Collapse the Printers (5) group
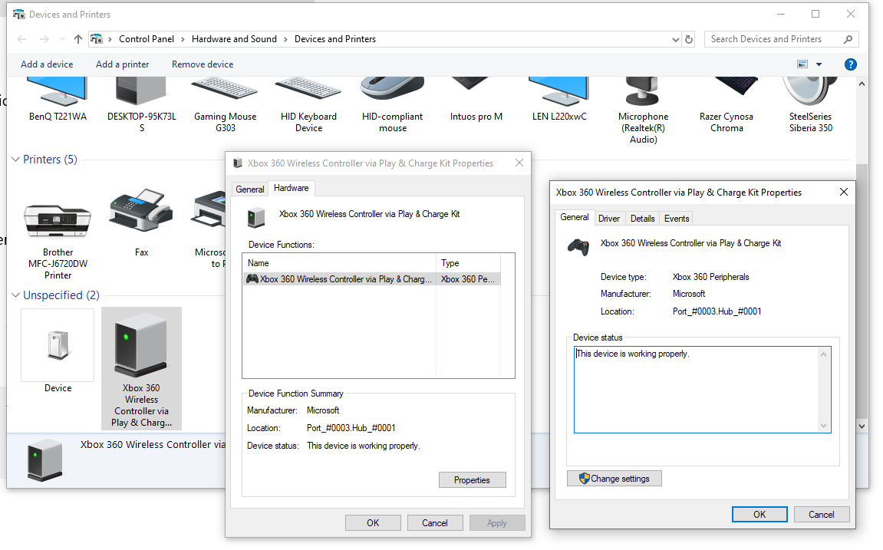Viewport: 883px width, 550px height. coord(16,160)
